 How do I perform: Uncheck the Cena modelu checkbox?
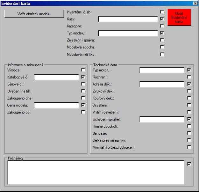(x=83, y=105)
